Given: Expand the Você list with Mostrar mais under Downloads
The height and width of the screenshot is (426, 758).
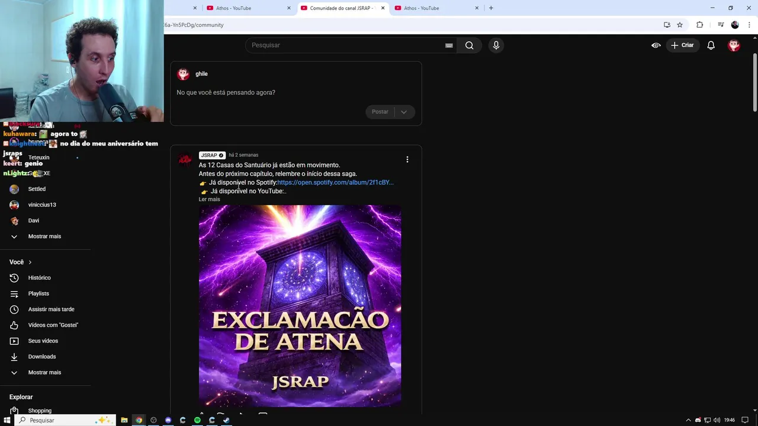Looking at the screenshot, I should pos(46,372).
